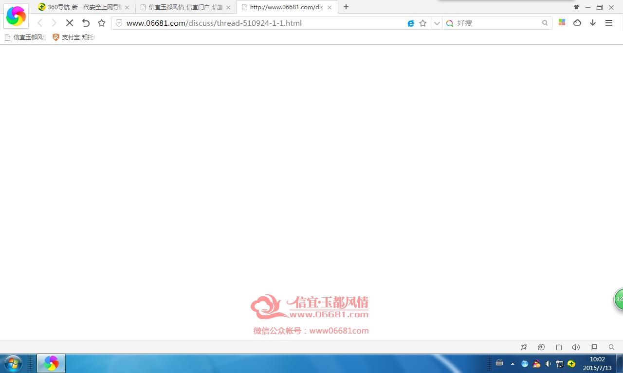This screenshot has width=623, height=373.
Task: Open the system volume tray icon
Action: 548,364
